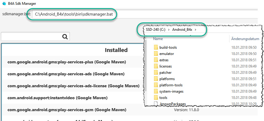Sort by the Name column header
The image size is (264, 121).
pyautogui.click(x=158, y=39)
